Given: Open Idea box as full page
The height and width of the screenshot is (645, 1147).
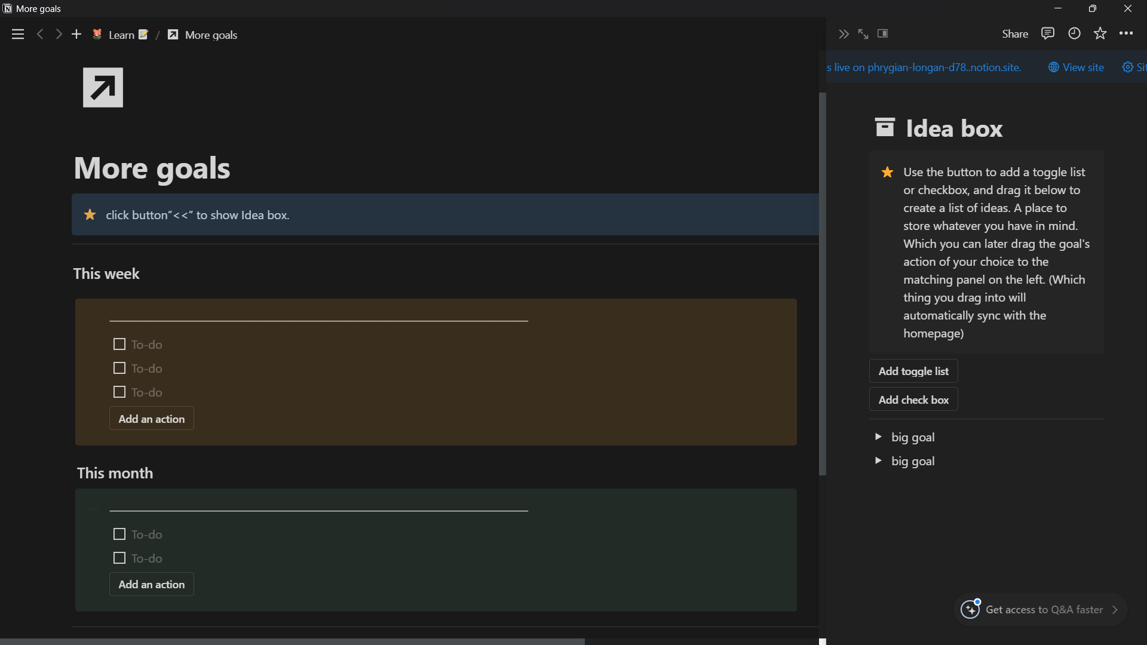Looking at the screenshot, I should pyautogui.click(x=863, y=34).
